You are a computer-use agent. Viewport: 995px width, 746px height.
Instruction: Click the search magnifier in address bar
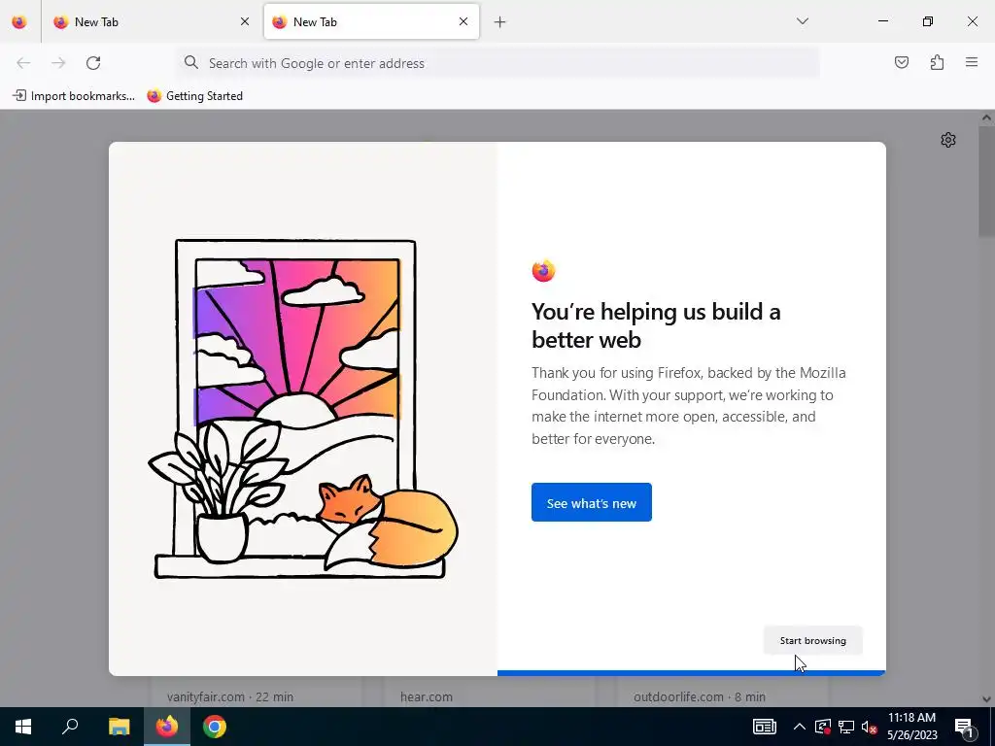(191, 62)
